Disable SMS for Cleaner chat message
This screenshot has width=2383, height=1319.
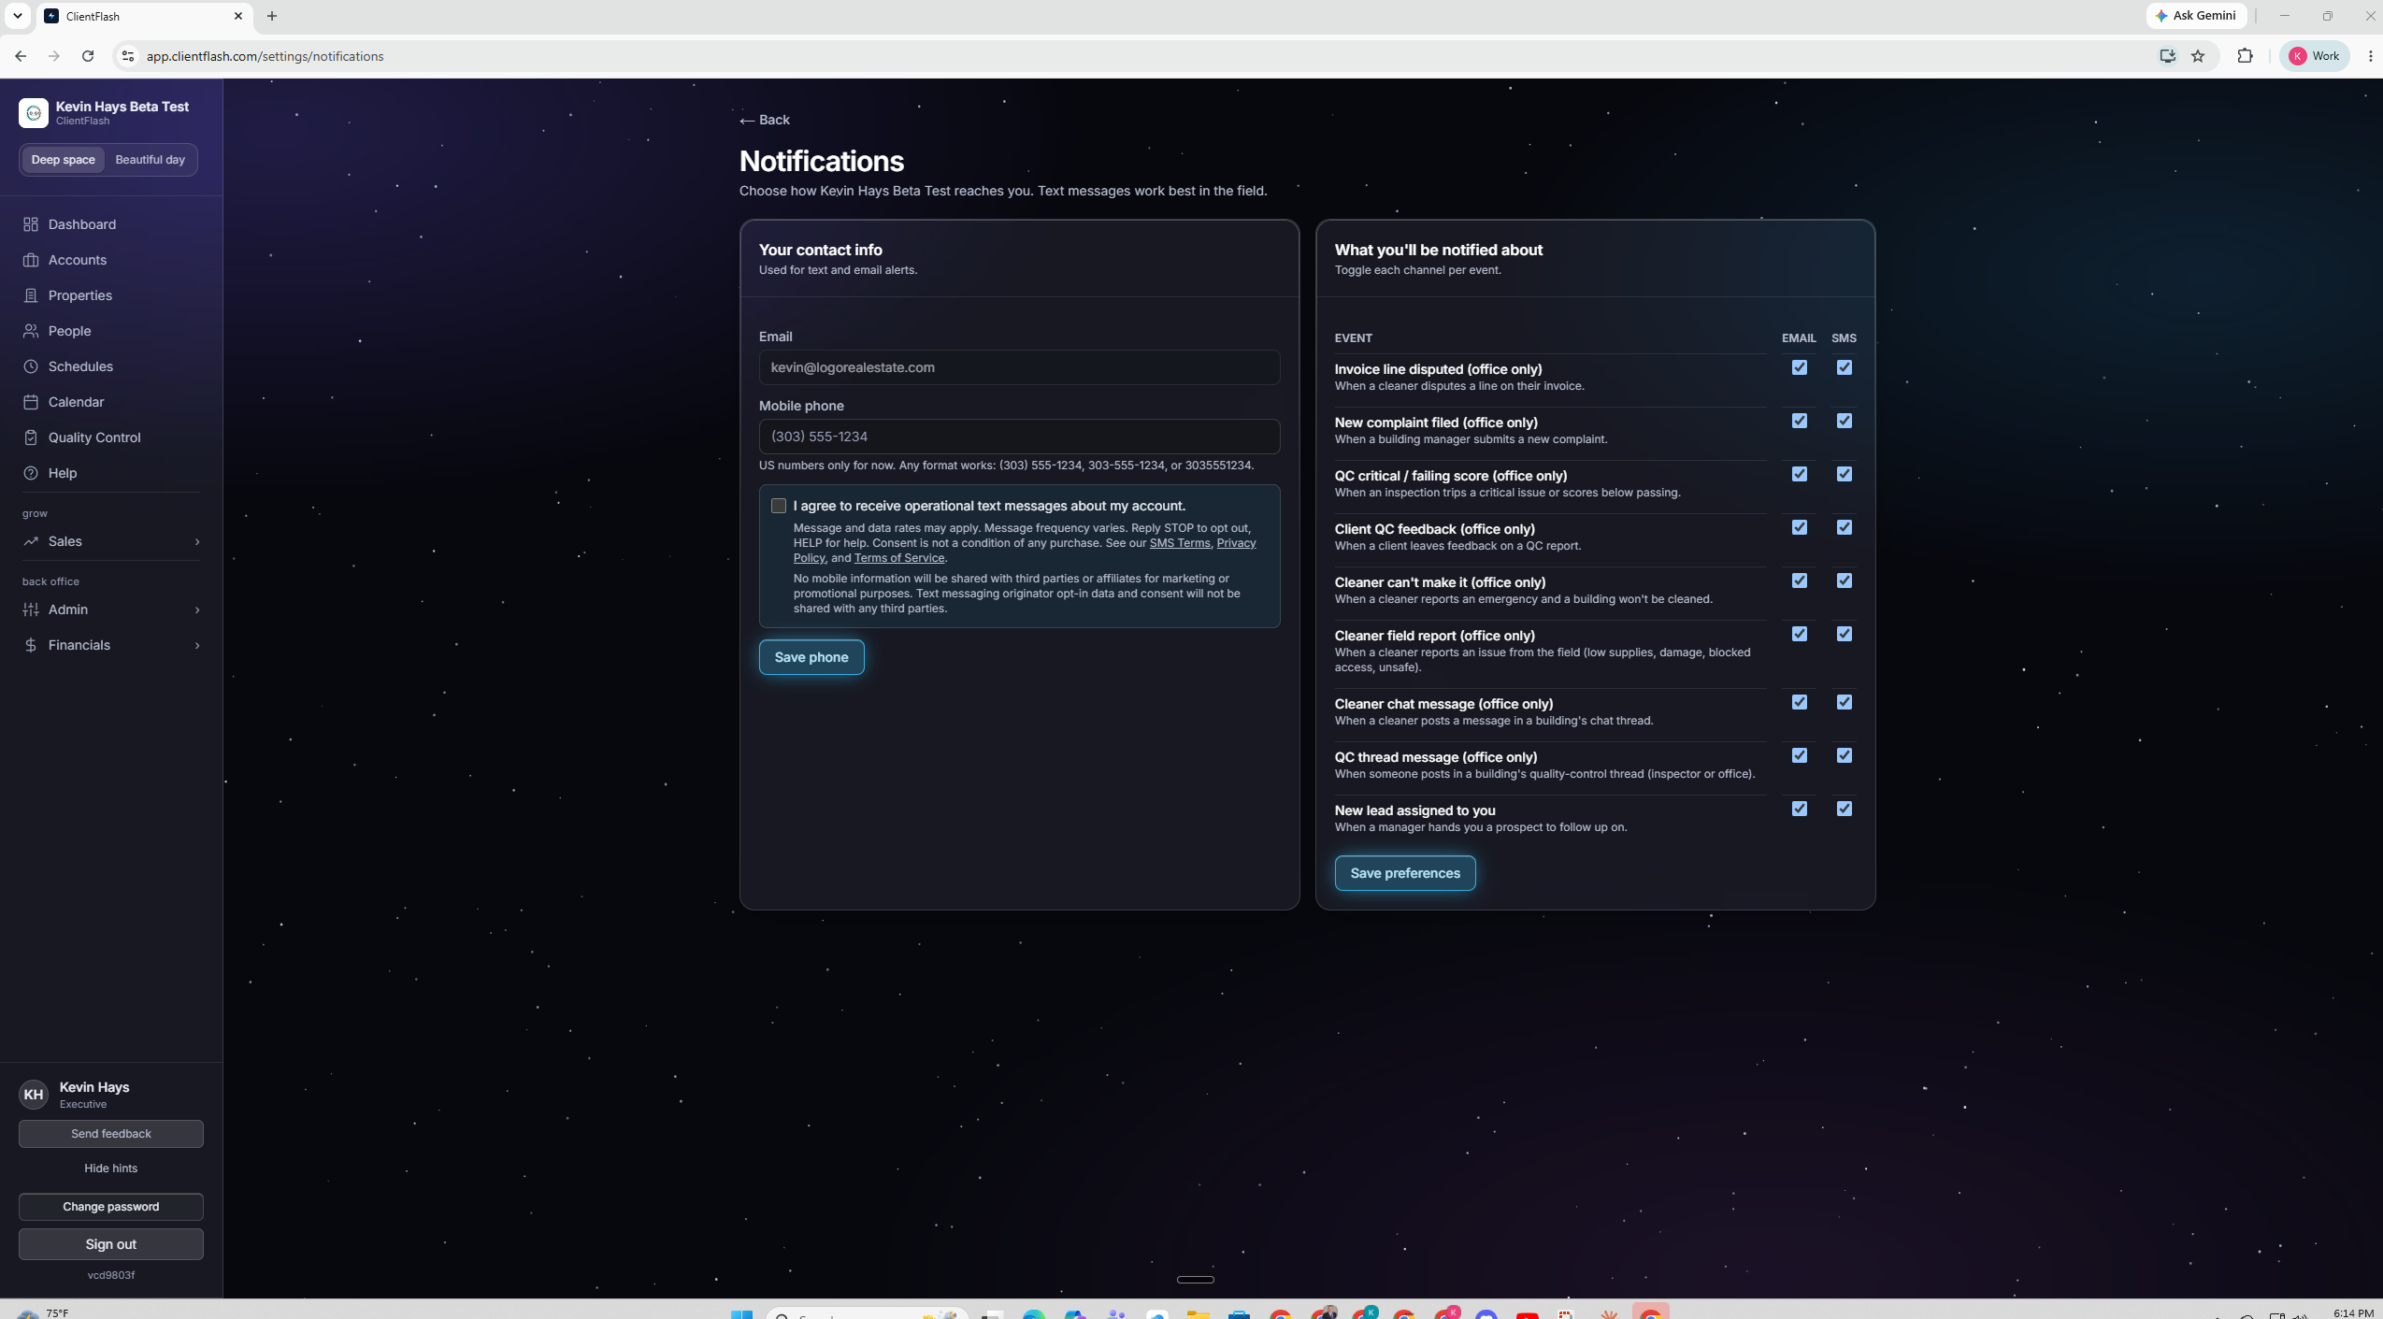pos(1844,702)
